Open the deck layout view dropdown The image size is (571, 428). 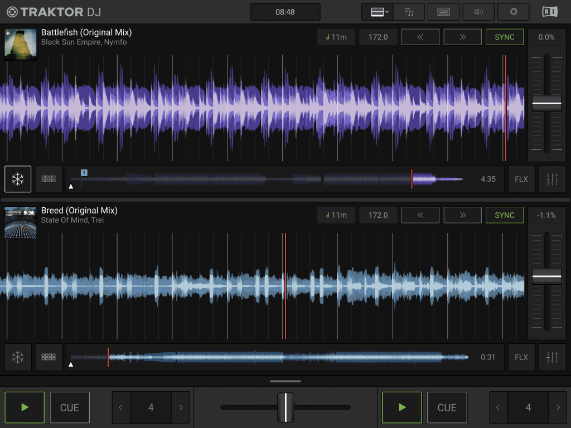coord(377,12)
